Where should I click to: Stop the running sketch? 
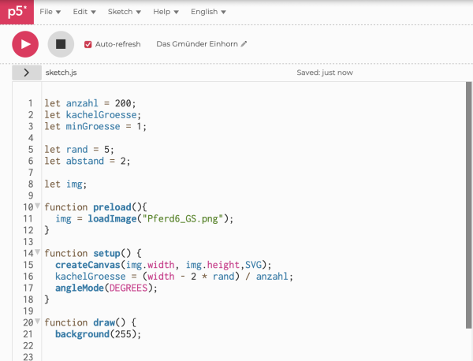61,44
